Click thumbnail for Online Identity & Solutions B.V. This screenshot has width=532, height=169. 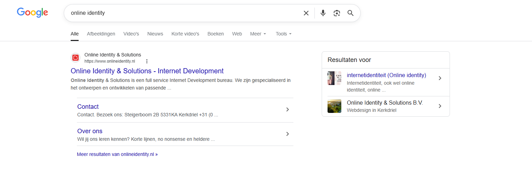334,106
